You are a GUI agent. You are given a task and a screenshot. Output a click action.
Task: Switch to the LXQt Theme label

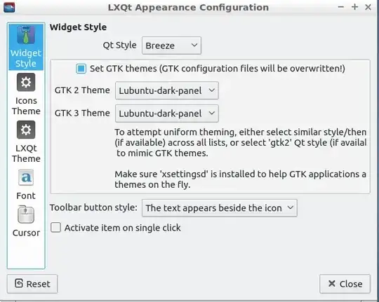(26, 153)
